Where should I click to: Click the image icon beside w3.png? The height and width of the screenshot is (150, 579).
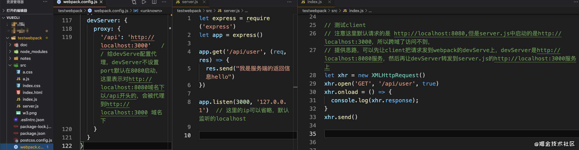[x=18, y=113]
